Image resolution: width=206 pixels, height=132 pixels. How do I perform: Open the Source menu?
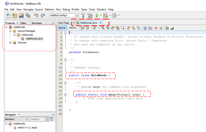pyautogui.click(x=39, y=10)
